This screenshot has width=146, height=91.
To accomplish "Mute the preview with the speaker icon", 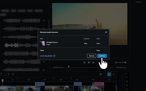I will pos(116,62).
